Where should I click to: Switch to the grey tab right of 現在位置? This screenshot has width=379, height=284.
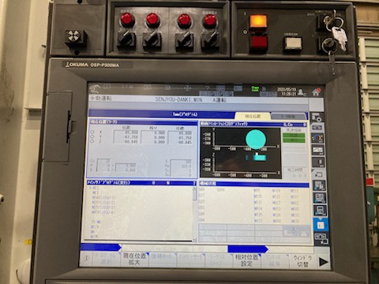click(288, 116)
